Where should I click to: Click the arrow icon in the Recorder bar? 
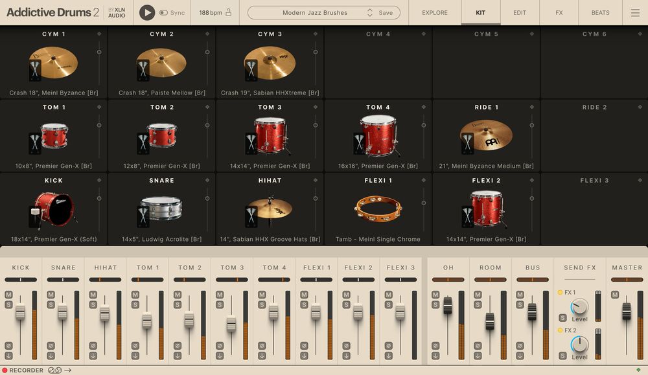67,370
